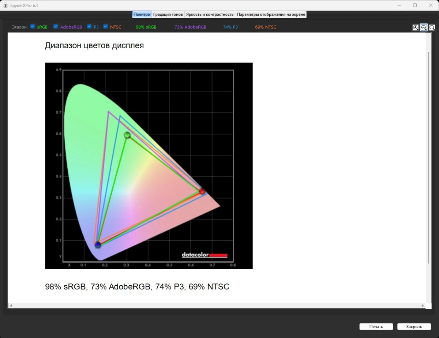This screenshot has height=338, width=439.
Task: Click the green primary marker on gamut chart
Action: (127, 135)
